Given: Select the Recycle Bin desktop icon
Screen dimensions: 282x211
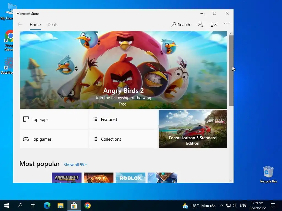Looking at the screenshot, I should [268, 174].
